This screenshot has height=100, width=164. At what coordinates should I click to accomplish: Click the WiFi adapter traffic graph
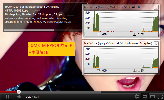126,21
